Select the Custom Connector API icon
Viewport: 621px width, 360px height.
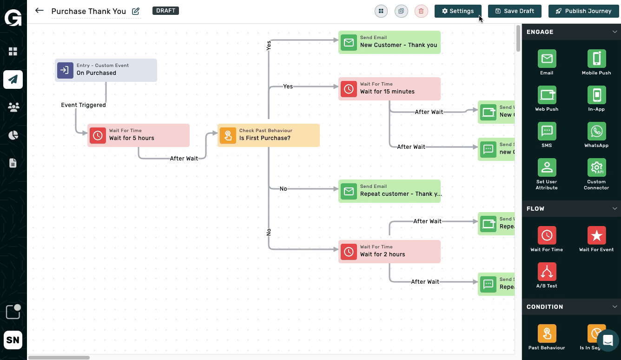coord(596,168)
